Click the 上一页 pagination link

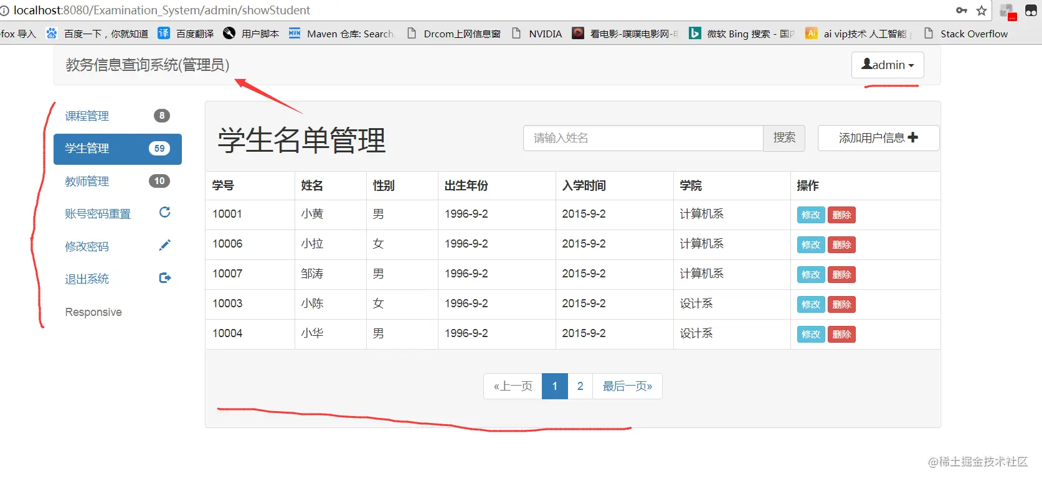tap(513, 386)
